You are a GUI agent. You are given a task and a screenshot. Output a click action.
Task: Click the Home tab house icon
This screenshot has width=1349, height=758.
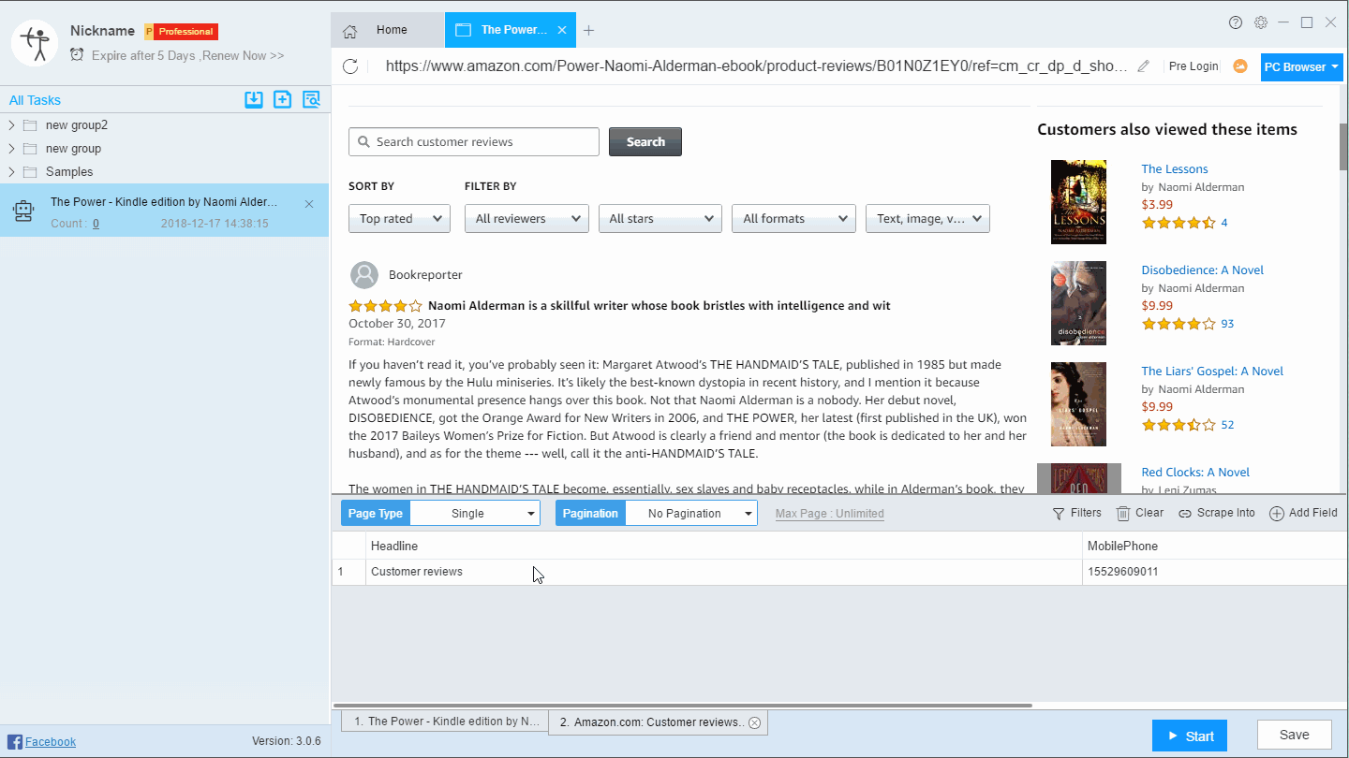350,31
